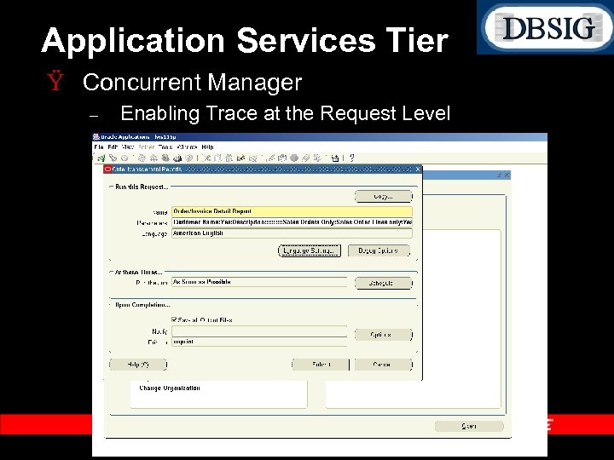Click the Clear Record toolbar icon
The height and width of the screenshot is (460, 614).
coord(240,158)
